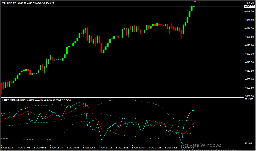Select the 8 Oct 2025 date label
The image size is (256, 151).
click(7, 148)
